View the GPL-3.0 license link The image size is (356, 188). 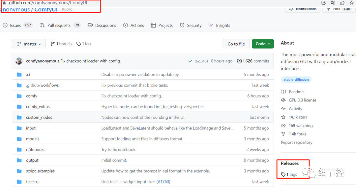point(299,100)
